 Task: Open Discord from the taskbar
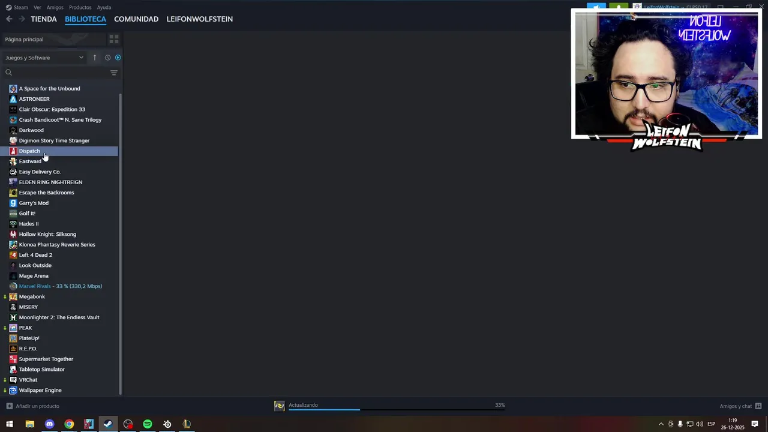[x=49, y=424]
